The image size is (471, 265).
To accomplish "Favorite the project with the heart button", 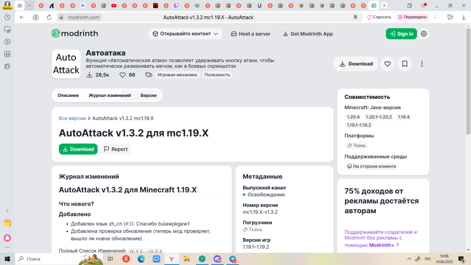I will 388,64.
